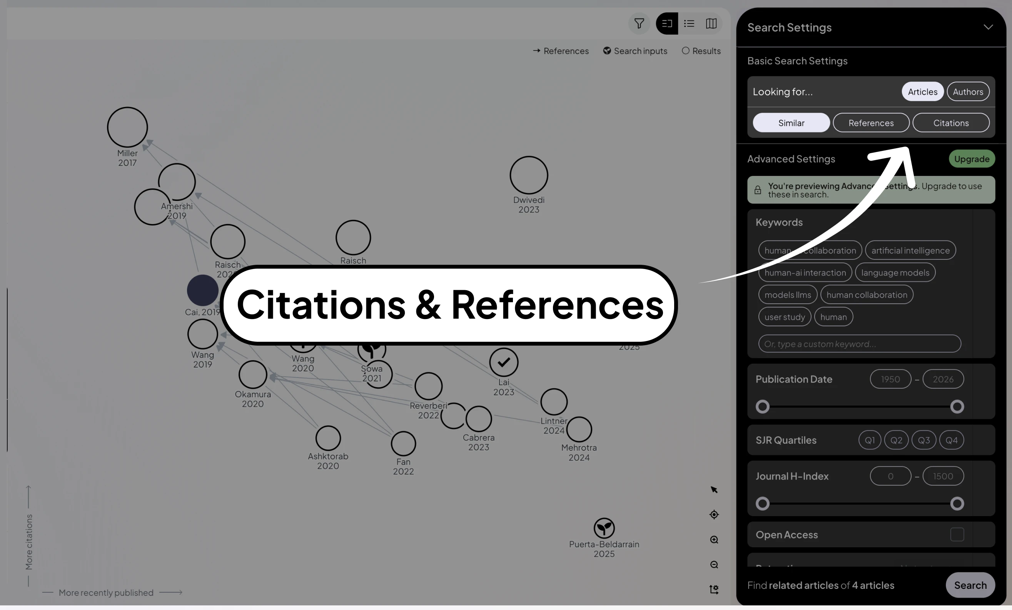Toggle the language models keyword

click(895, 272)
